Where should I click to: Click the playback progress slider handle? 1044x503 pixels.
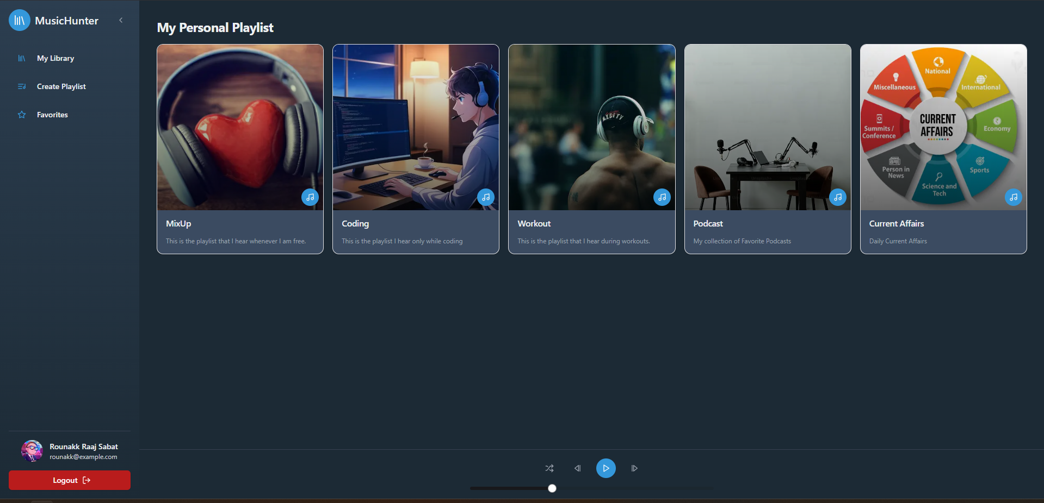coord(552,488)
